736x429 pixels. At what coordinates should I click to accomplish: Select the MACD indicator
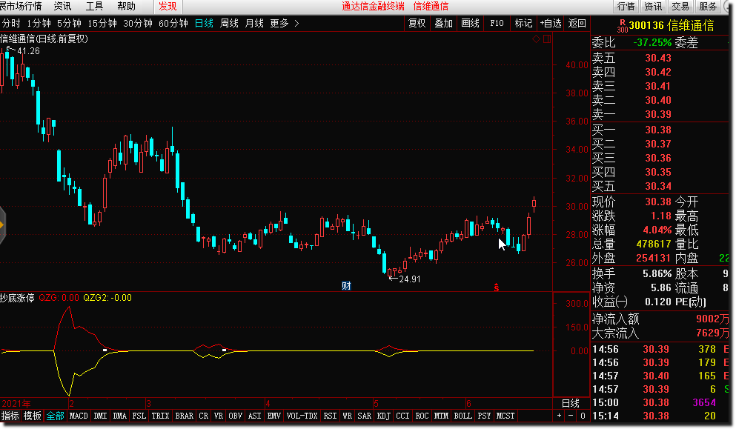coord(79,416)
